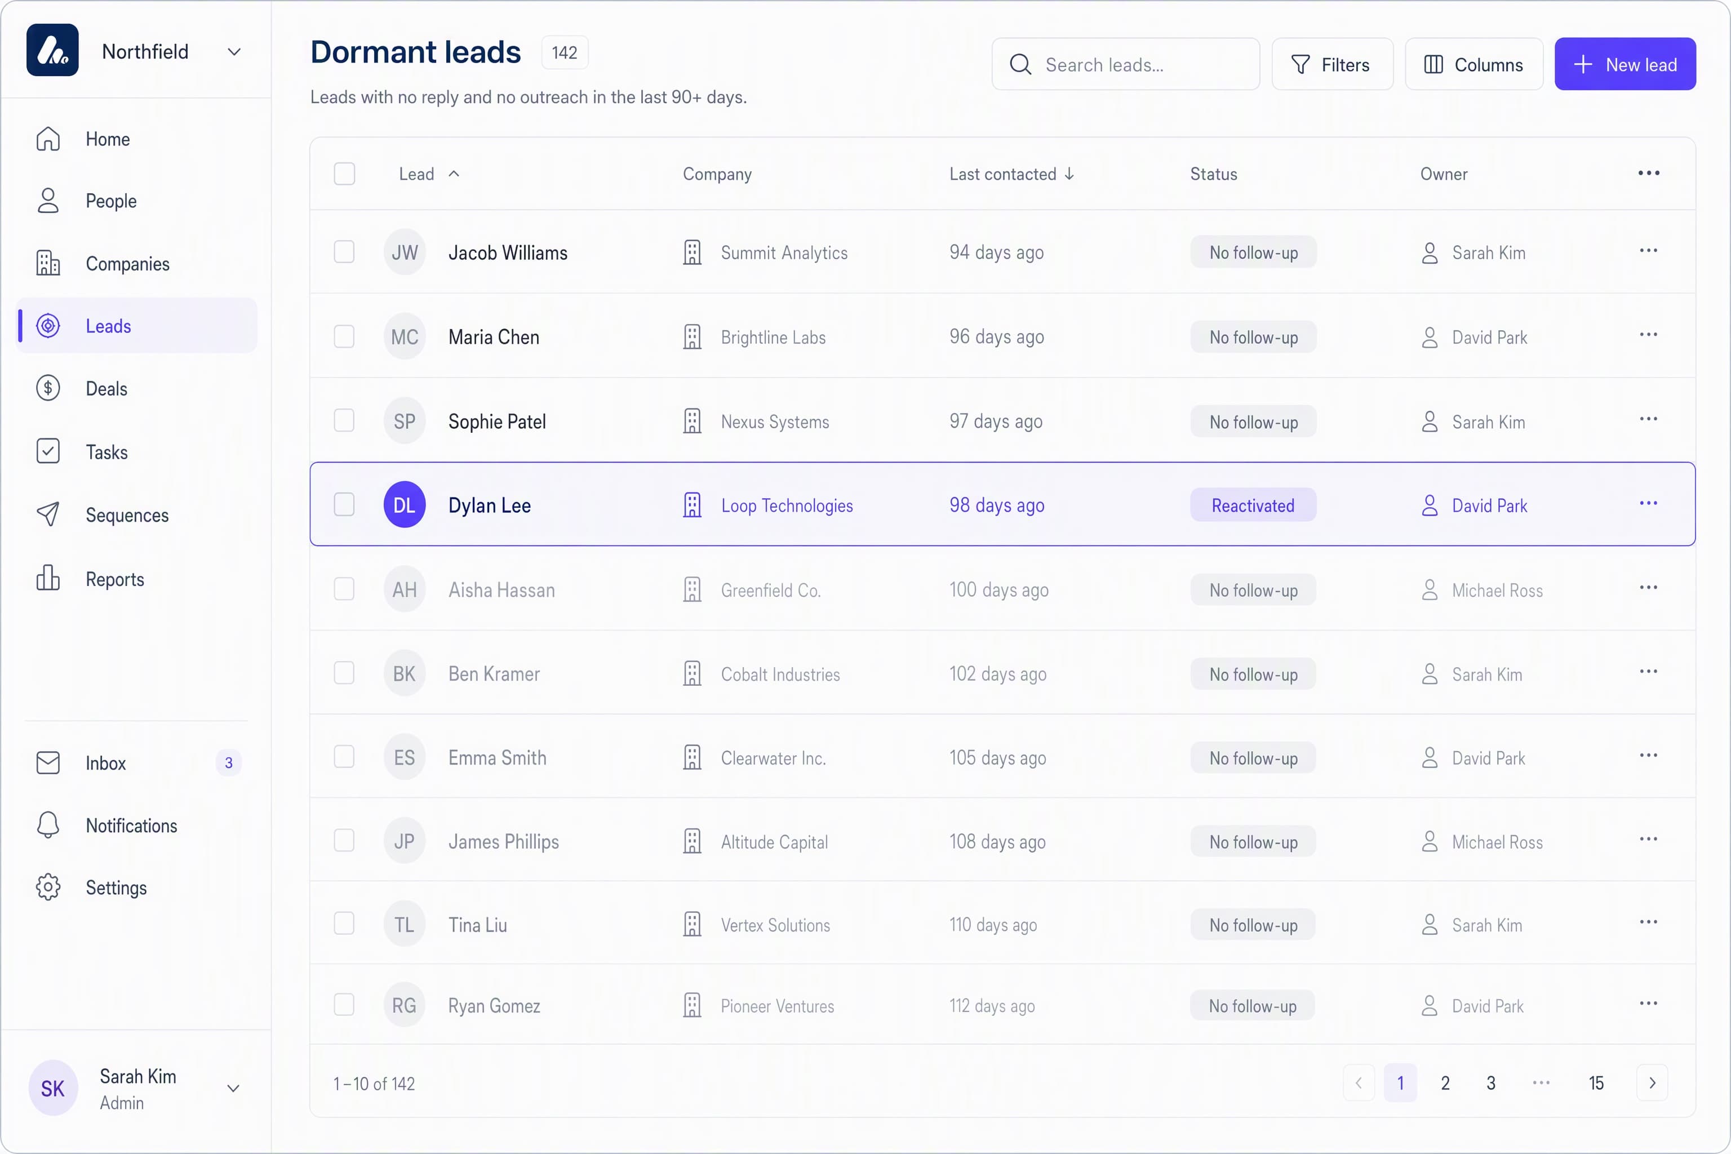Screen dimensions: 1731x1154
Task: Click the Home house icon
Action: click(x=48, y=139)
